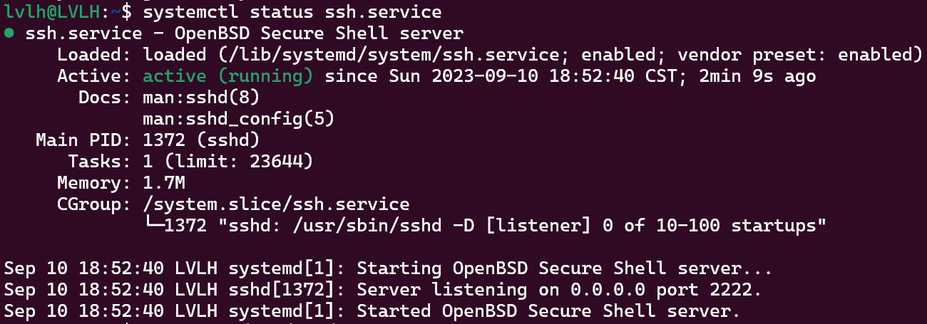Click the Started OpenBSD Secure Shell log line
The height and width of the screenshot is (324, 927).
tap(548, 312)
